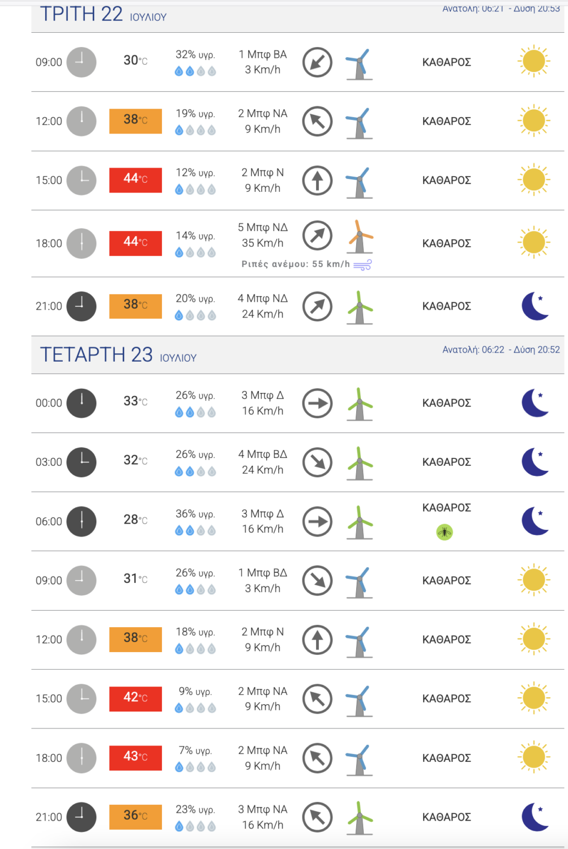568x849 pixels.
Task: Click the orange 36°C temperature badge
Action: coord(135,817)
